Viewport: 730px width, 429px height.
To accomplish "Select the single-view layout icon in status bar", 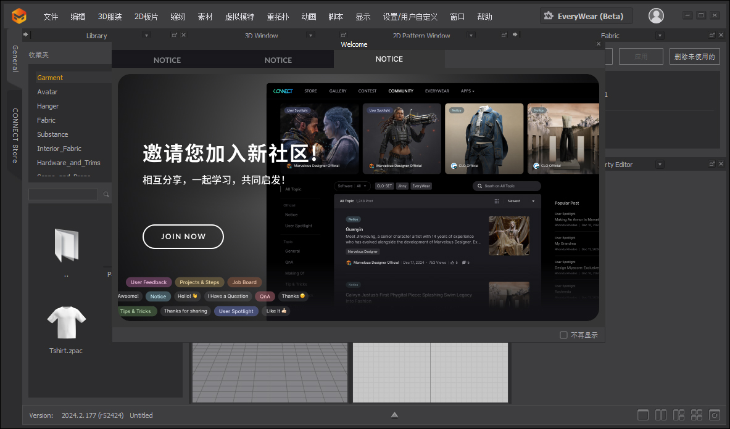I will point(643,415).
